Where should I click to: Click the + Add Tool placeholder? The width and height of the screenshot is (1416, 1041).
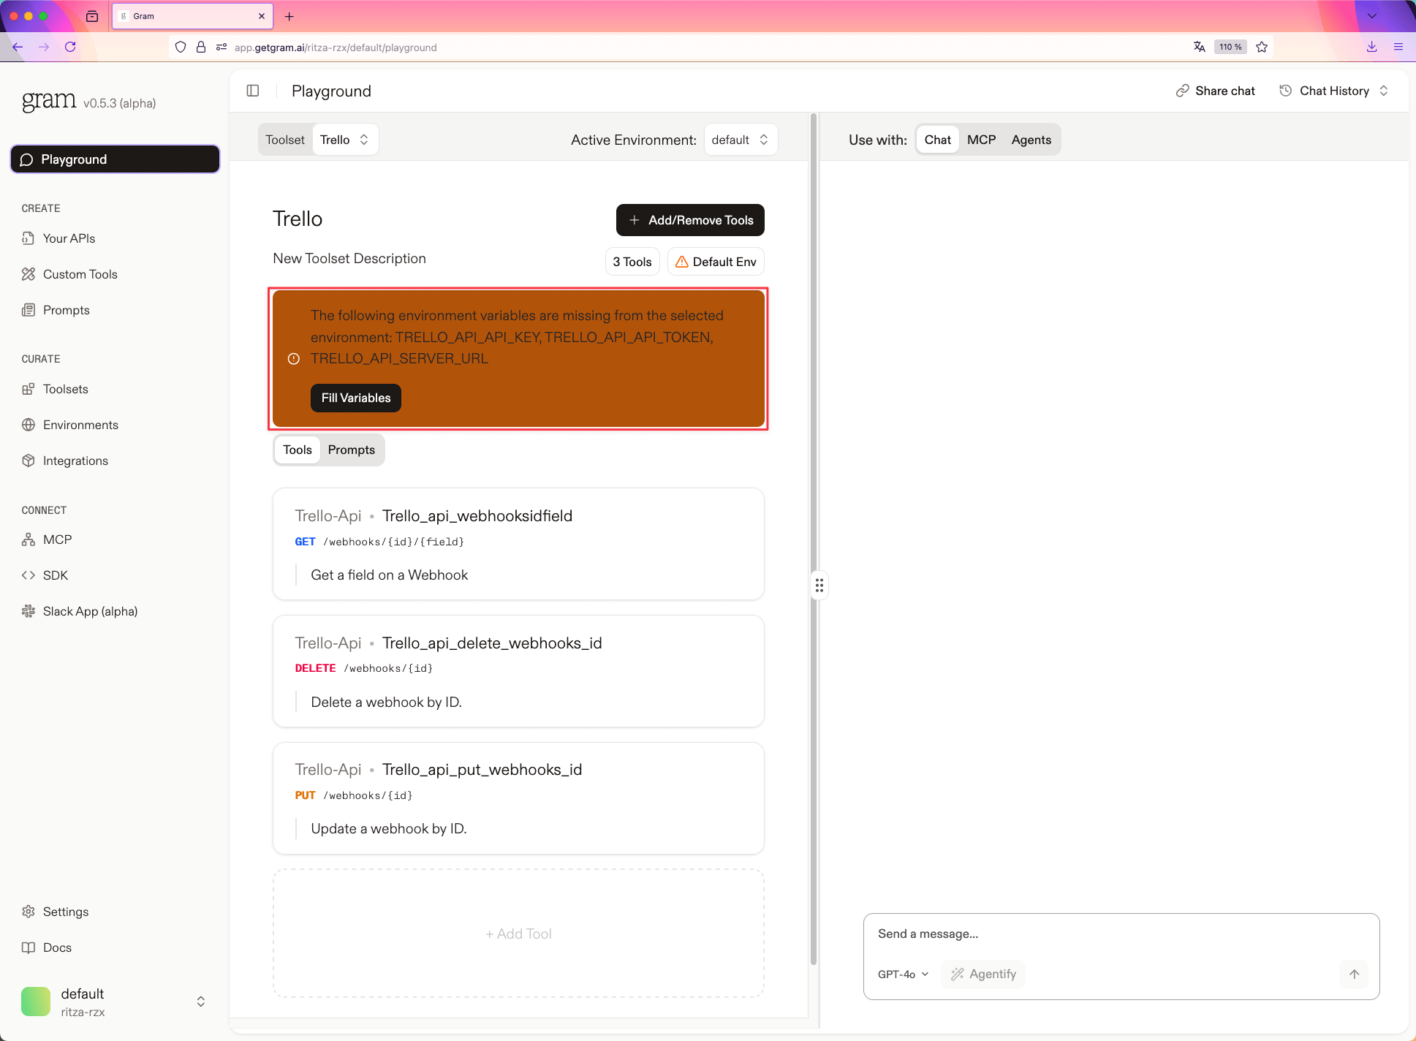click(x=518, y=934)
